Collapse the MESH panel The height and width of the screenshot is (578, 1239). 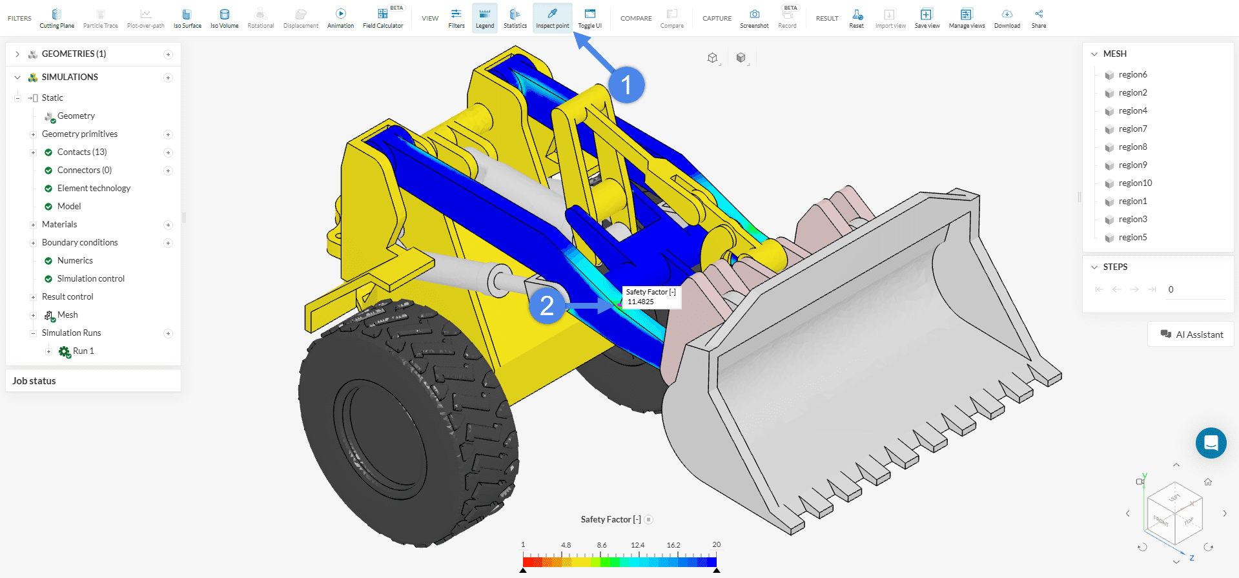[1094, 54]
